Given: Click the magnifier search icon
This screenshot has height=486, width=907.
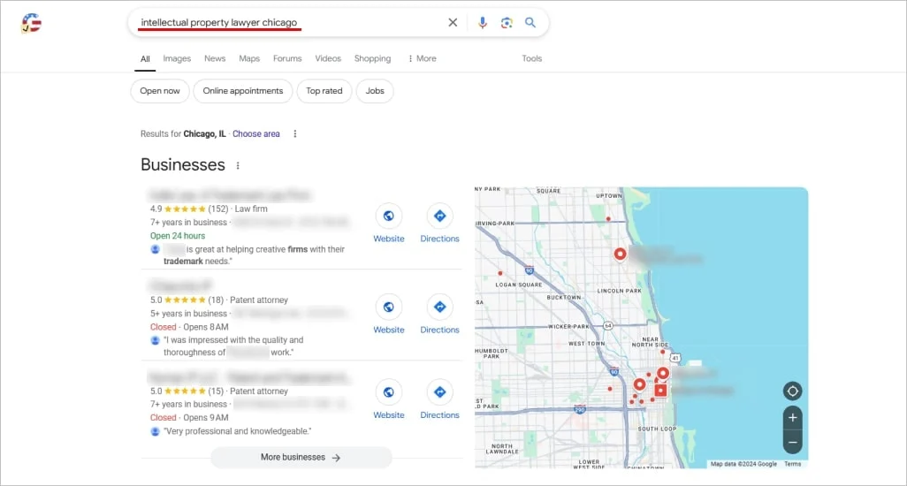Looking at the screenshot, I should pyautogui.click(x=530, y=23).
